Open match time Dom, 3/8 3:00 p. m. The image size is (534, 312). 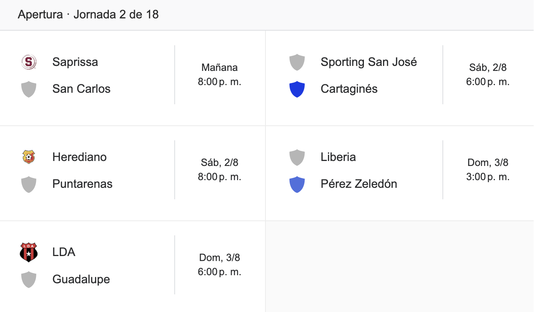click(488, 170)
